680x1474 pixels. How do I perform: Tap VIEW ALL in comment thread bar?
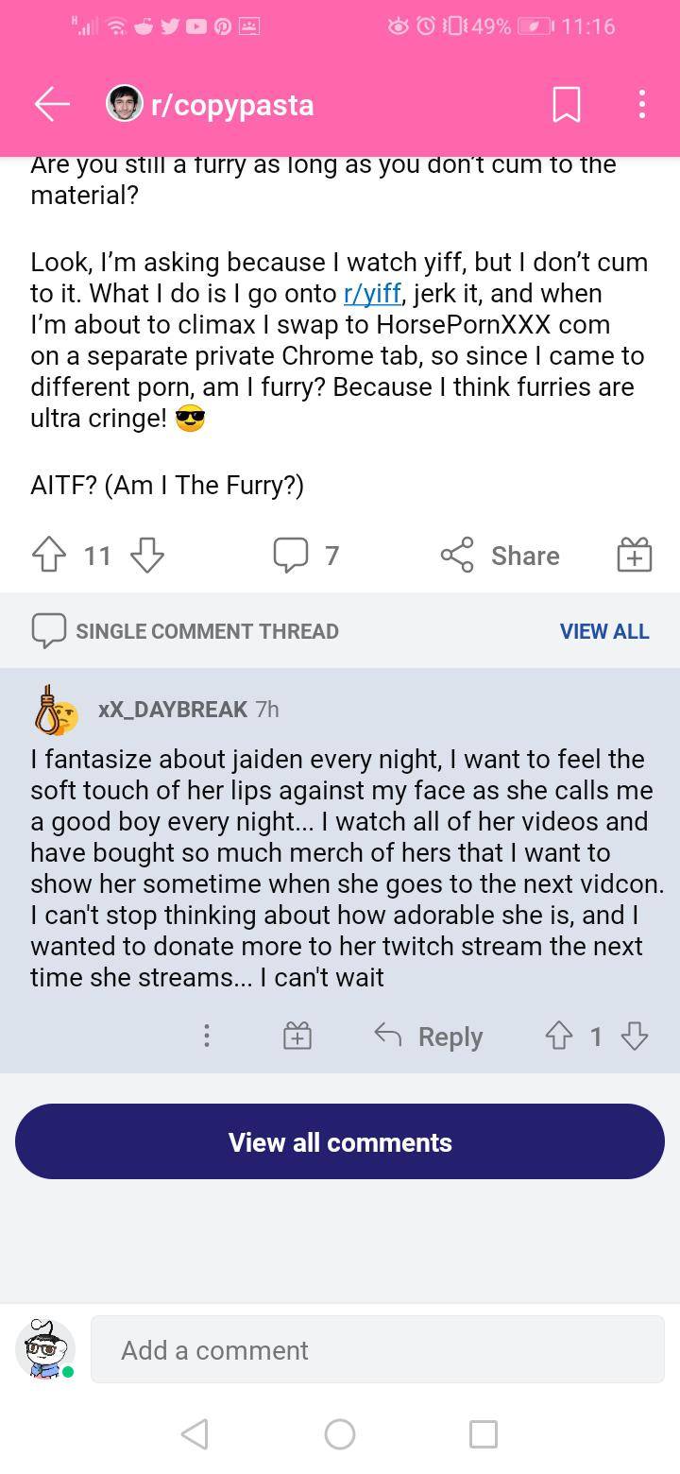(x=603, y=631)
